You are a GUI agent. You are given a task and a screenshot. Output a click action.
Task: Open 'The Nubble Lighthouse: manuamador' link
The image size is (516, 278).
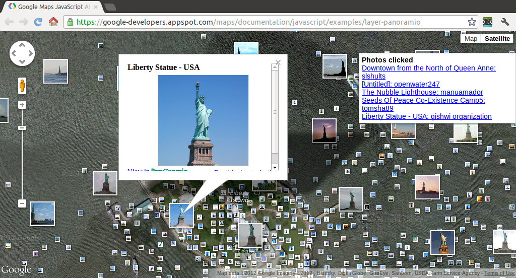click(x=422, y=92)
